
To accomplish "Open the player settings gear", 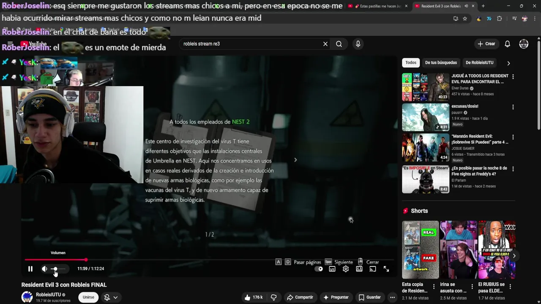I will pos(346,269).
